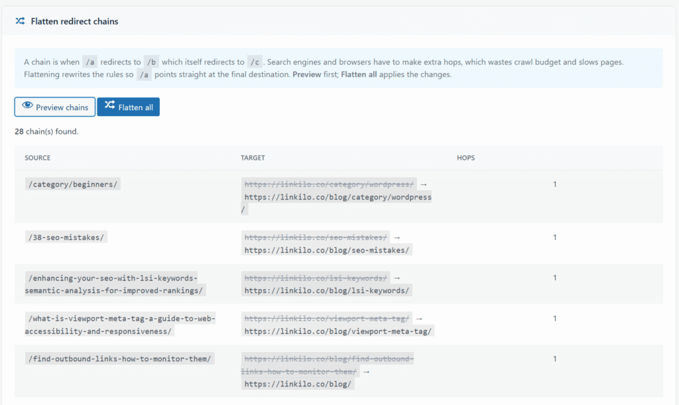Click the eye icon in Preview chains
This screenshot has height=405, width=679.
pyautogui.click(x=27, y=105)
